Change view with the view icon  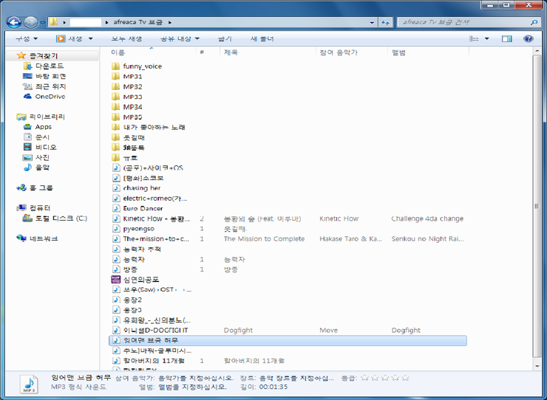click(474, 38)
